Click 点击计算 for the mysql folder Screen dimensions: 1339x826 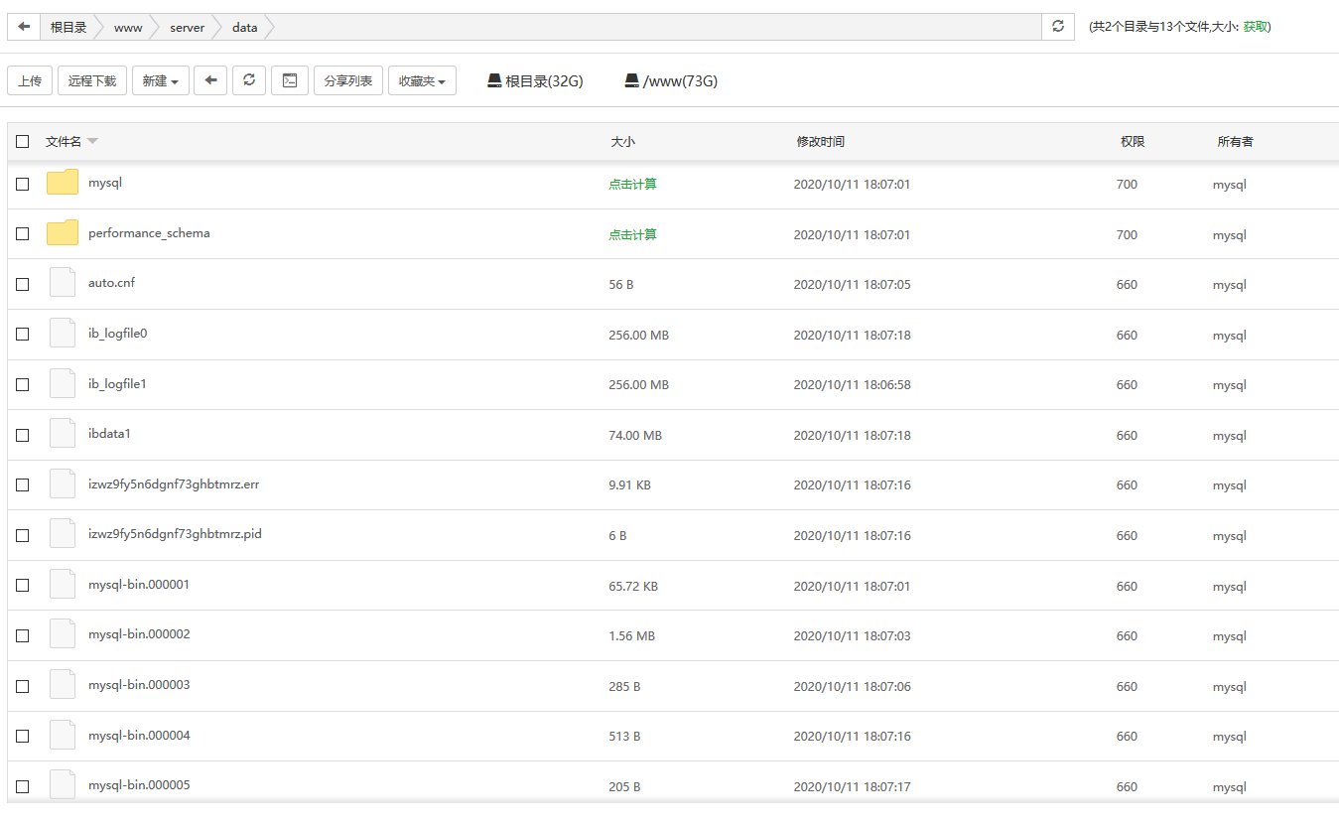click(632, 185)
